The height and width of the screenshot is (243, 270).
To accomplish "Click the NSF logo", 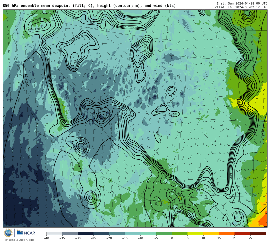I will [x=8, y=233].
